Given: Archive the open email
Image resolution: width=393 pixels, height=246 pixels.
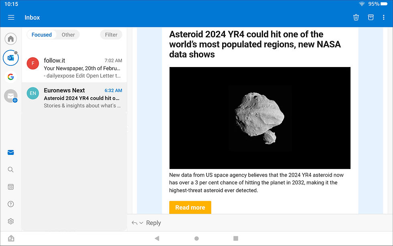Looking at the screenshot, I should point(371,17).
